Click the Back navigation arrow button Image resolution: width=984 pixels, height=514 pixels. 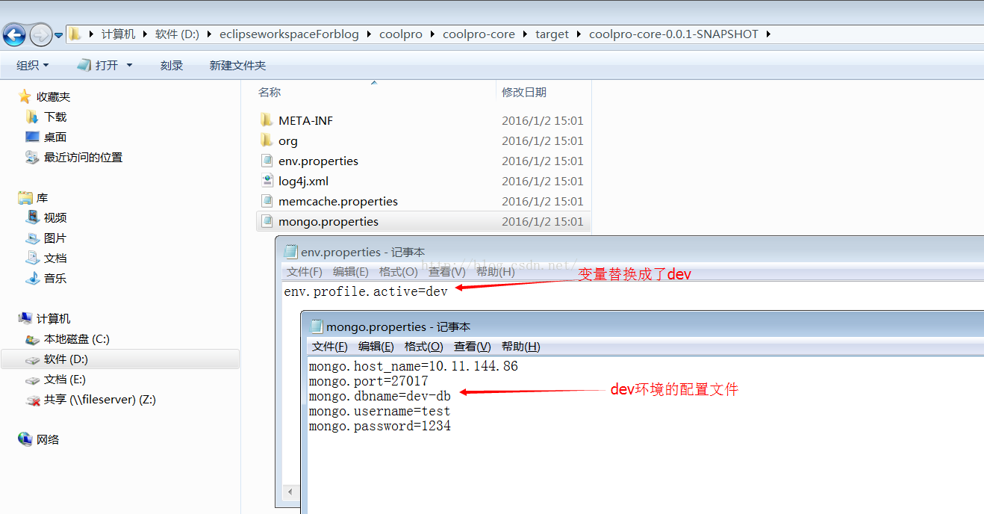click(14, 34)
